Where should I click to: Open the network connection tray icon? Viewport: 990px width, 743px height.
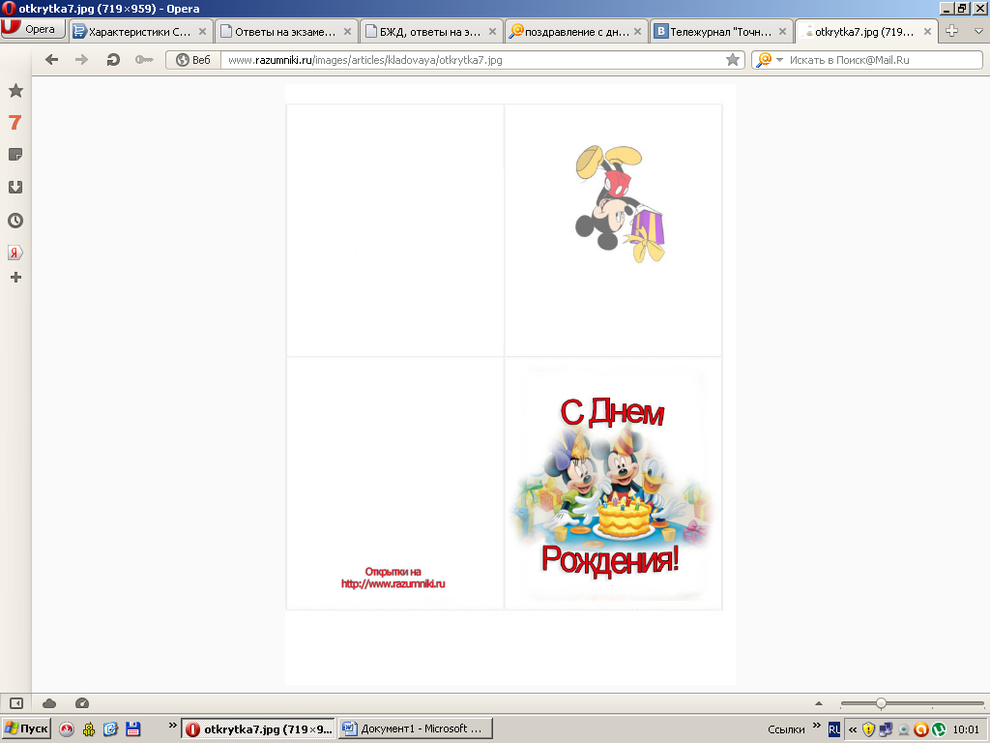coord(886,729)
